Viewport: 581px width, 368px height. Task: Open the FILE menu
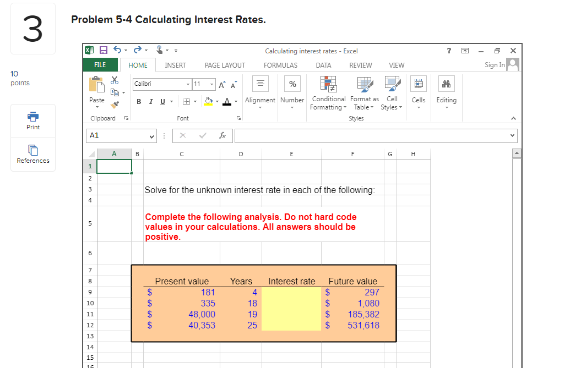click(x=100, y=64)
